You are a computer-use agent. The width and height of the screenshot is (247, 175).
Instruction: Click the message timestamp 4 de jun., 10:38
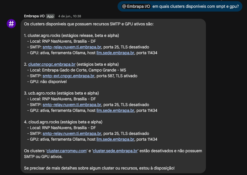[69, 16]
